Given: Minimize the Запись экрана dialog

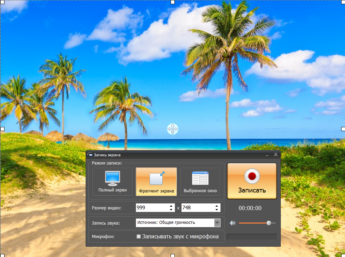Looking at the screenshot, I should [x=268, y=155].
